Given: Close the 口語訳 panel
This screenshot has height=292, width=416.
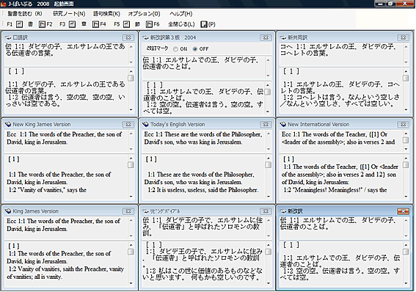Looking at the screenshot, I should pos(128,37).
